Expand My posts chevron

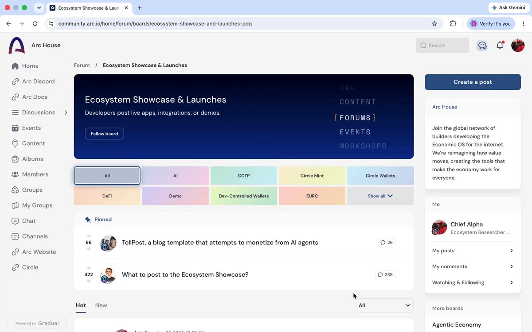click(512, 251)
